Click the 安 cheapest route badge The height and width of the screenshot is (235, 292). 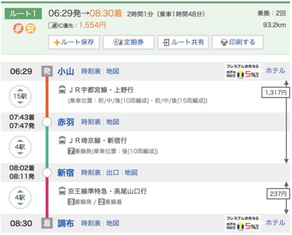pos(30,29)
